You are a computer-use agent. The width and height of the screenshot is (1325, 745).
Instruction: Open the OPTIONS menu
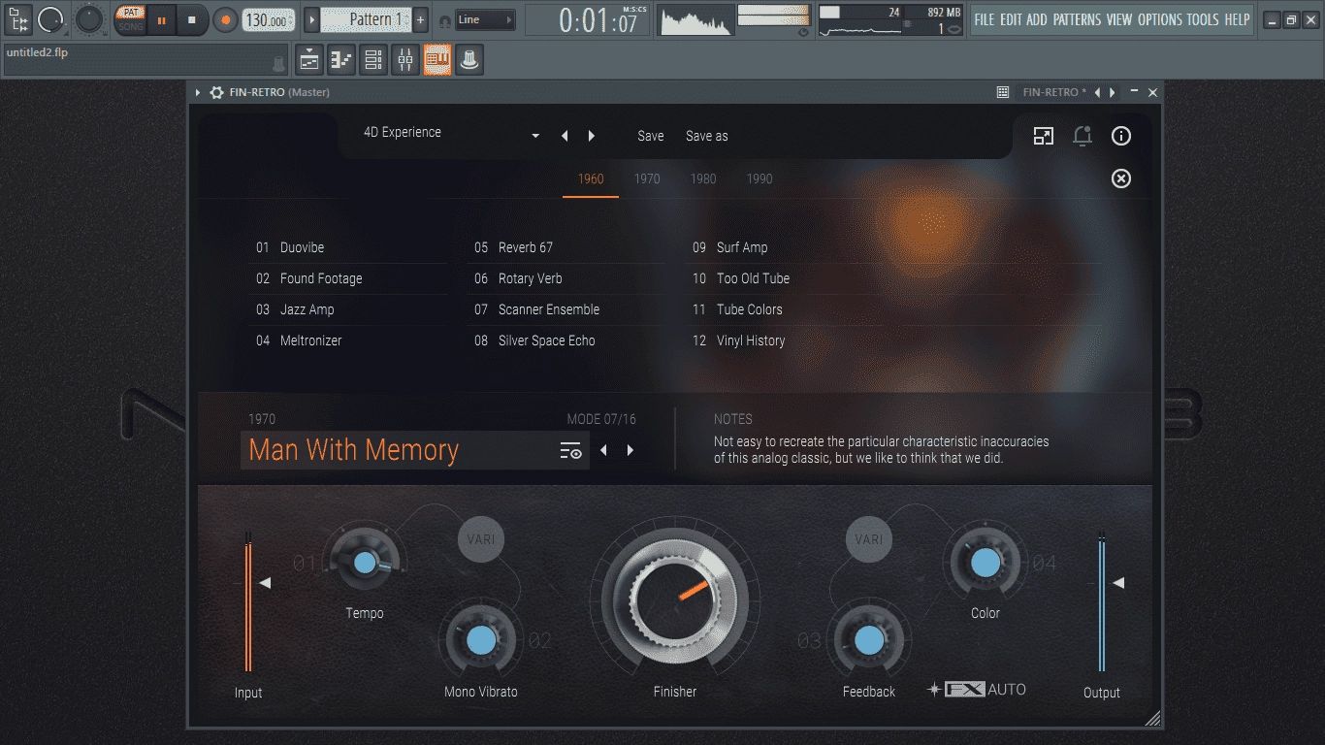[1159, 19]
